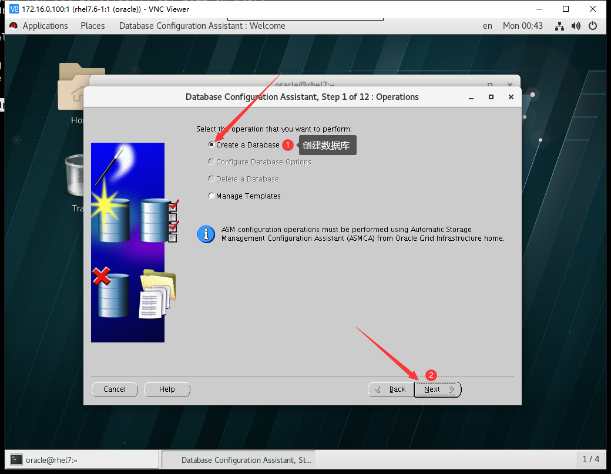The width and height of the screenshot is (611, 474).
Task: Click the Back button
Action: coord(391,389)
